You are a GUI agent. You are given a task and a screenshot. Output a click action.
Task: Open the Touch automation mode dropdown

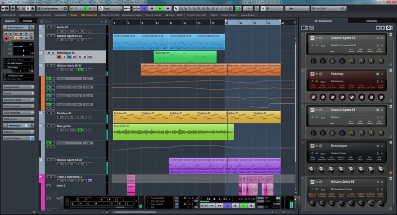click(x=111, y=9)
